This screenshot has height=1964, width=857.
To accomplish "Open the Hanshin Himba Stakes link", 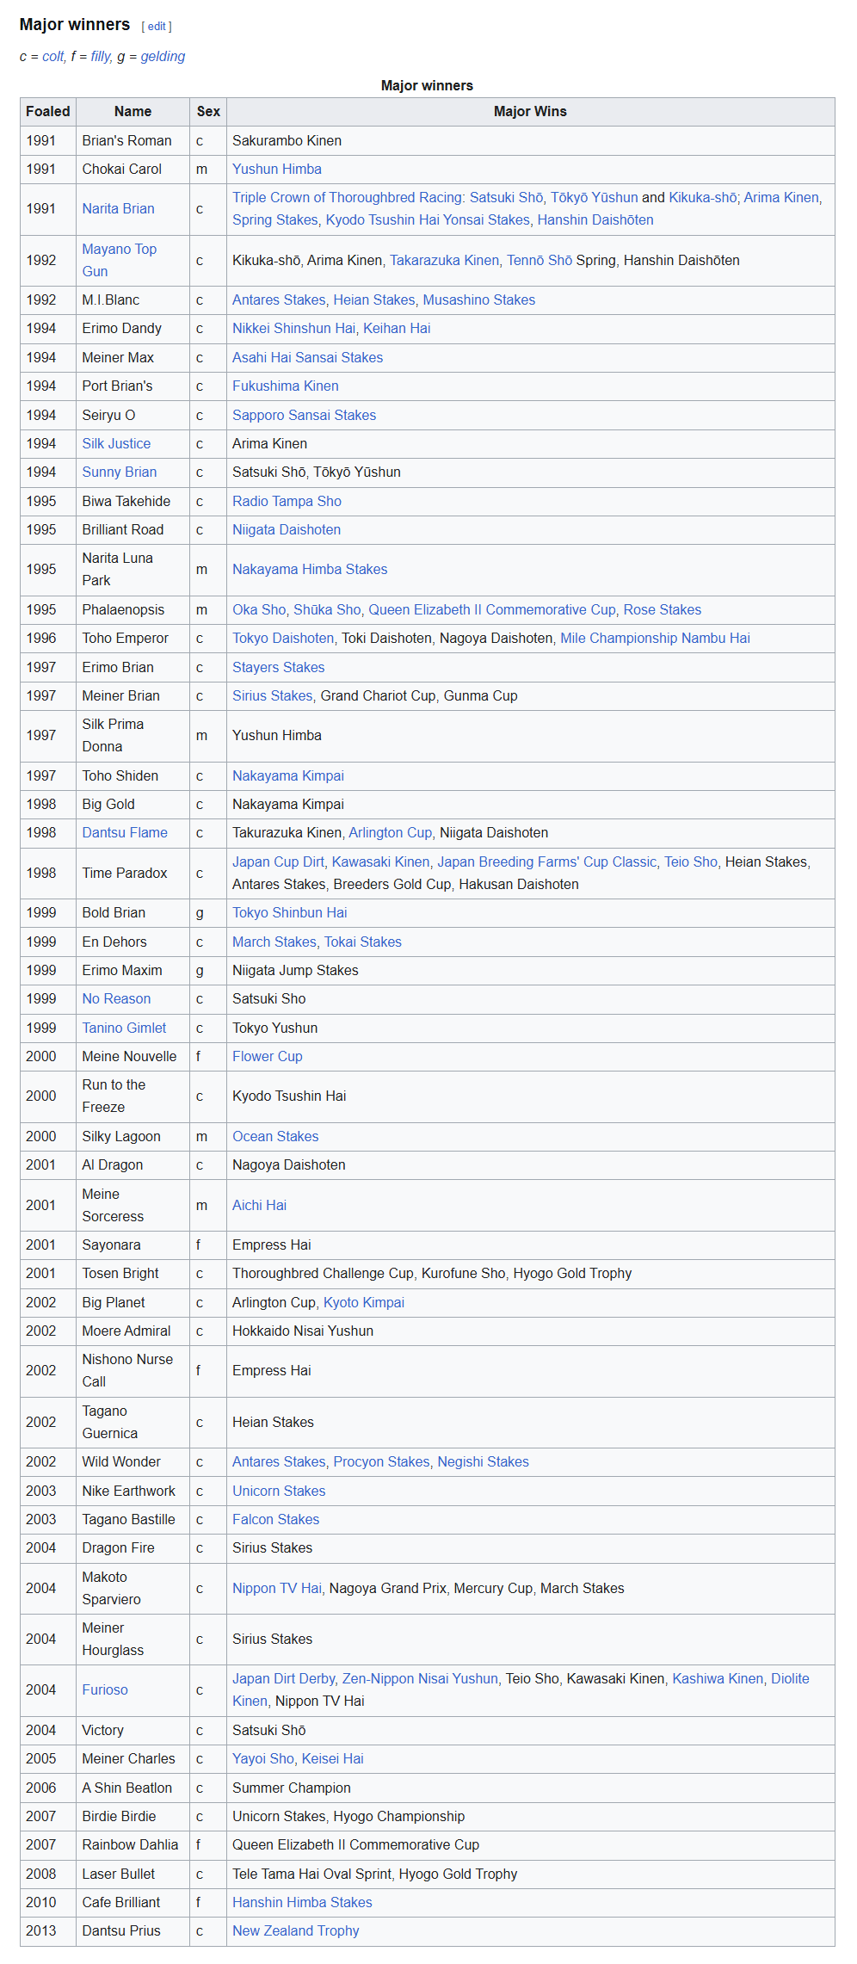I will click(302, 1903).
